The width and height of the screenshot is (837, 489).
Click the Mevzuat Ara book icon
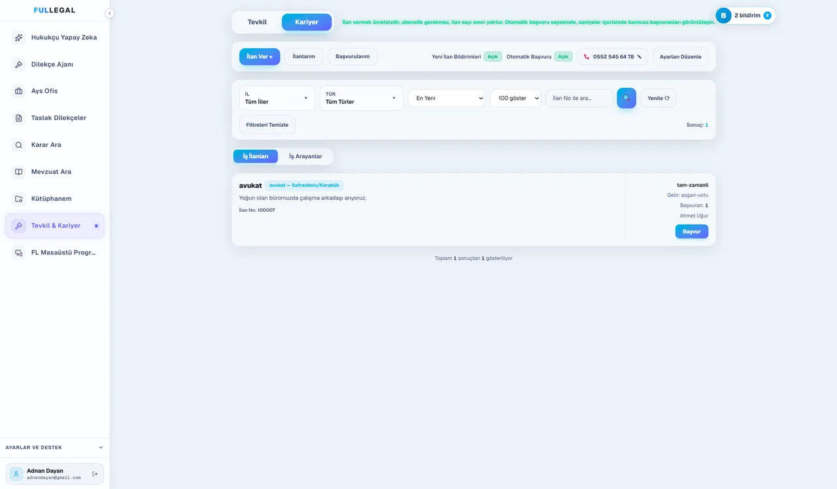(x=18, y=171)
